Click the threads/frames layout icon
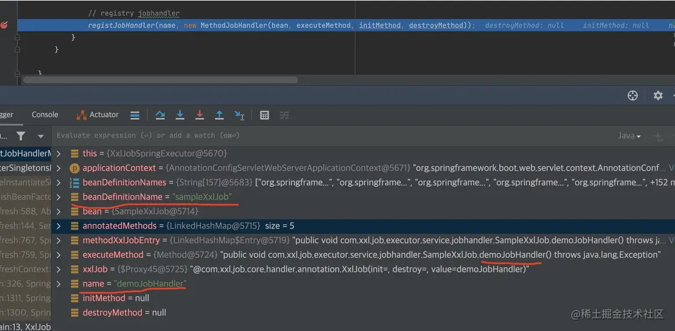The height and width of the screenshot is (331, 675). pyautogui.click(x=135, y=115)
